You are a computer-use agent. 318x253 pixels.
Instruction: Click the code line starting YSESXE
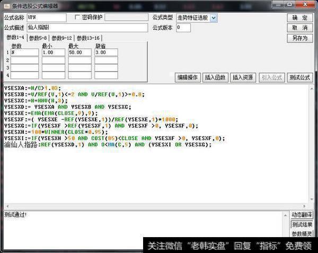click(51, 114)
